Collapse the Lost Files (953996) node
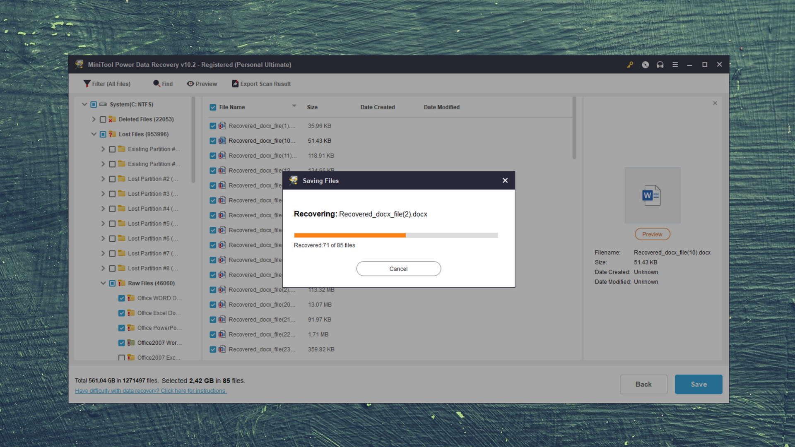This screenshot has height=447, width=795. [x=94, y=134]
